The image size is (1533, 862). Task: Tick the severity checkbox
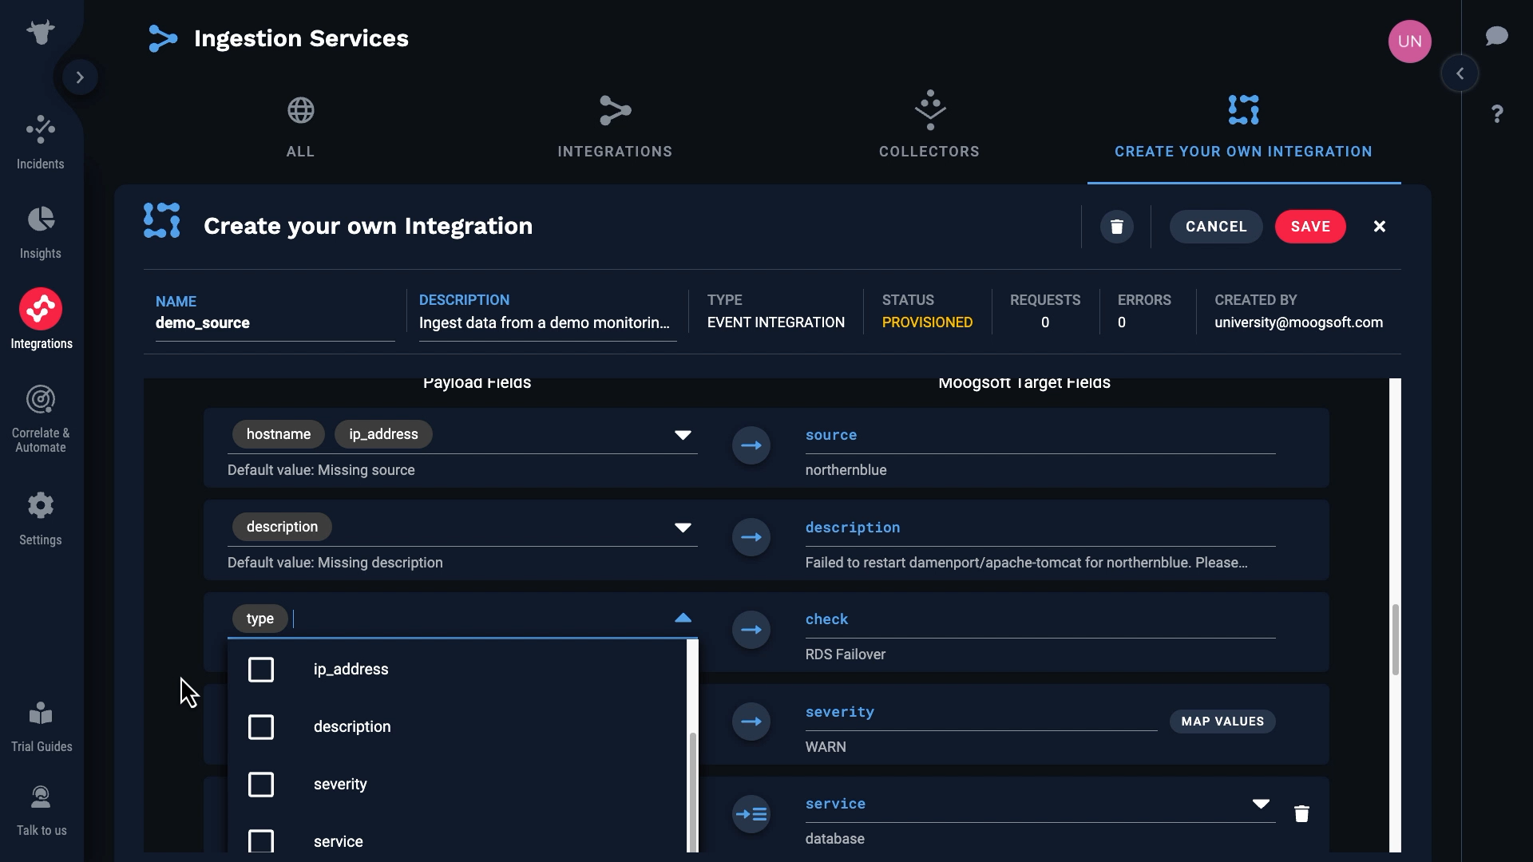click(261, 785)
